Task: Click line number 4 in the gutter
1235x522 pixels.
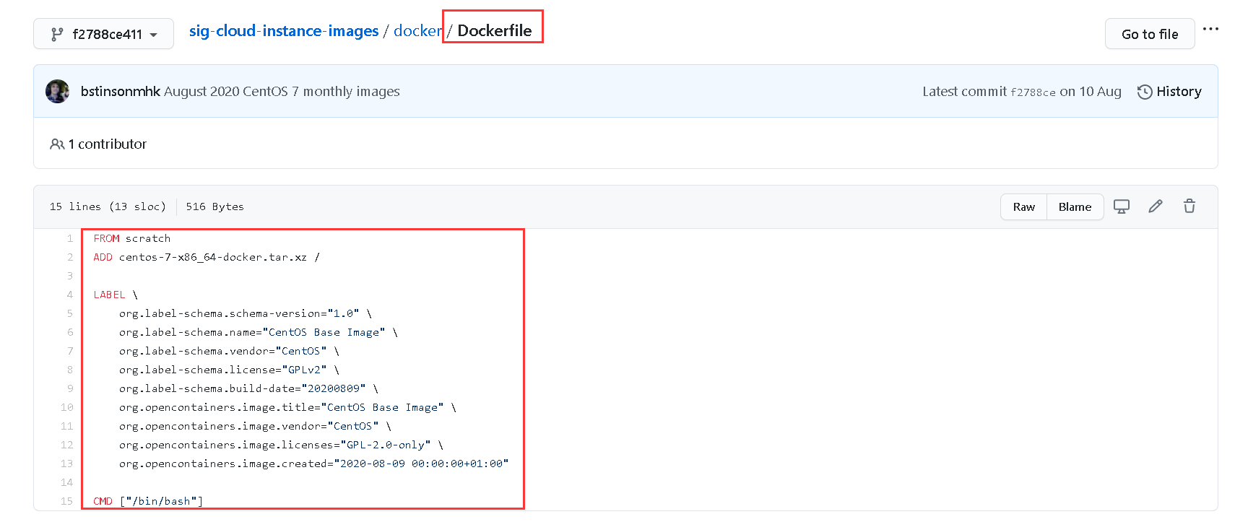Action: [x=70, y=295]
